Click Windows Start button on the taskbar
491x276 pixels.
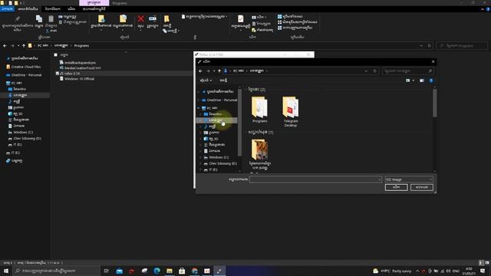5,271
